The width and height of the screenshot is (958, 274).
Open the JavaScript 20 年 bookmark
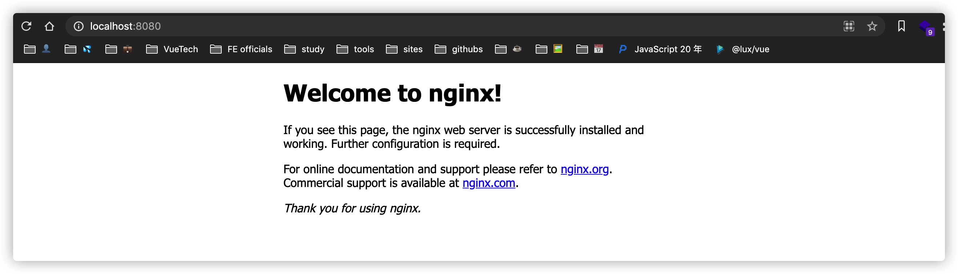tap(660, 49)
